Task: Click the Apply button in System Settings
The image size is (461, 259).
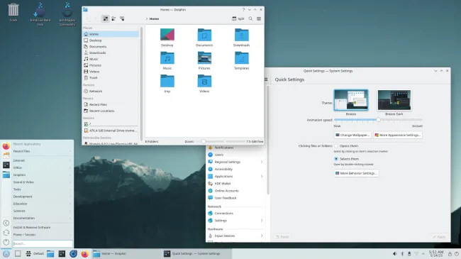Action: point(439,236)
